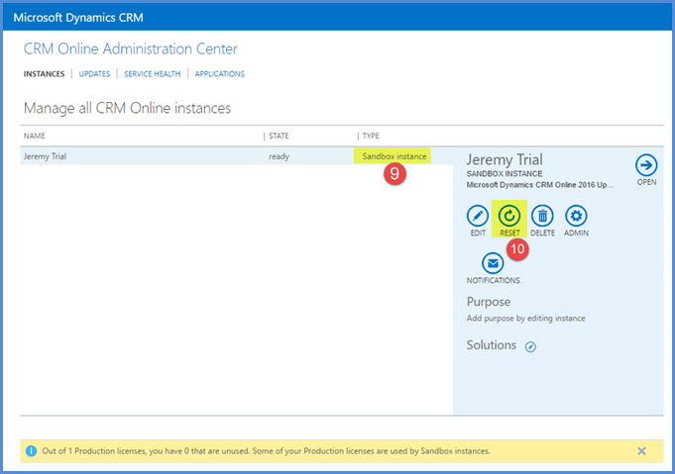
Task: Click the Delete trash can icon
Action: (542, 215)
